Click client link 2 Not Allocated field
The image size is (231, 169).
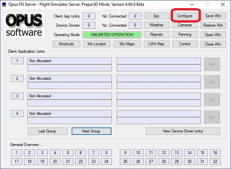pos(69,78)
